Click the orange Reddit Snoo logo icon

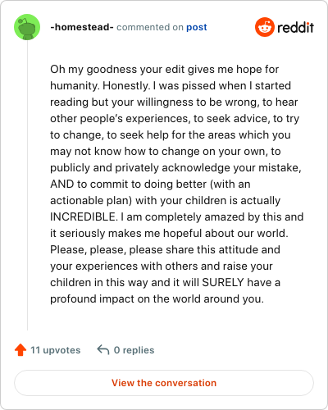[x=265, y=27]
